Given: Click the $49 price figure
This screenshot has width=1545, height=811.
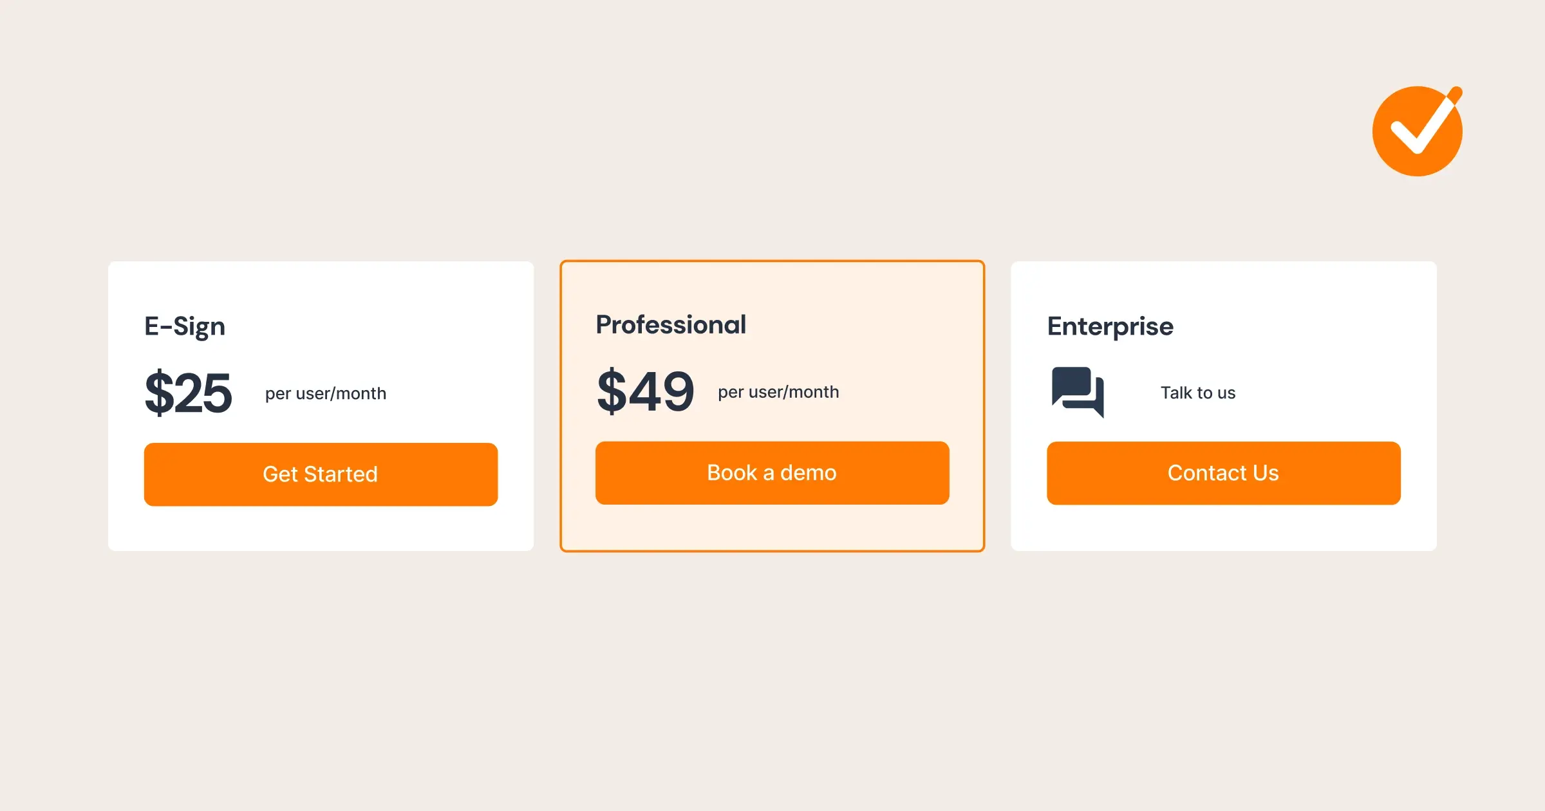Looking at the screenshot, I should [x=645, y=391].
